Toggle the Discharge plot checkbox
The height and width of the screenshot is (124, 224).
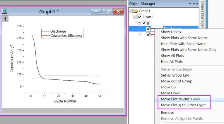click(x=148, y=29)
